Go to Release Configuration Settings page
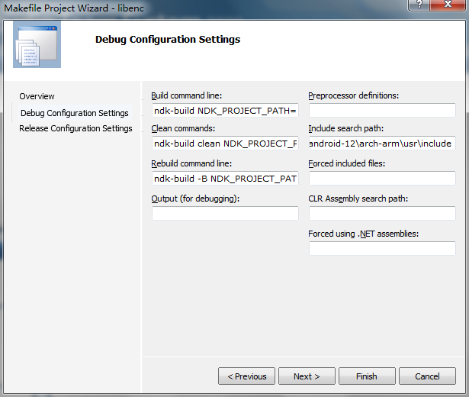 click(x=75, y=128)
